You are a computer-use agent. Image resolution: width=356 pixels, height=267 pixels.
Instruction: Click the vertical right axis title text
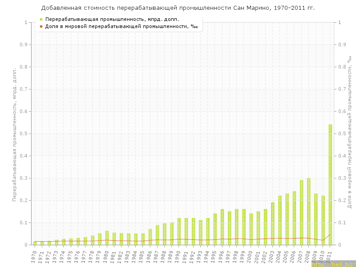tap(350, 132)
